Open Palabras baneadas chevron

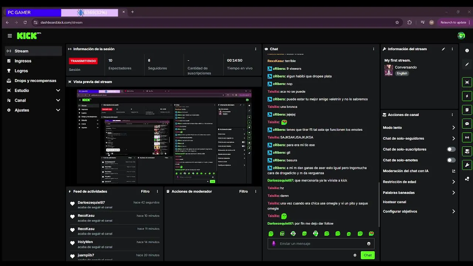pos(454,192)
